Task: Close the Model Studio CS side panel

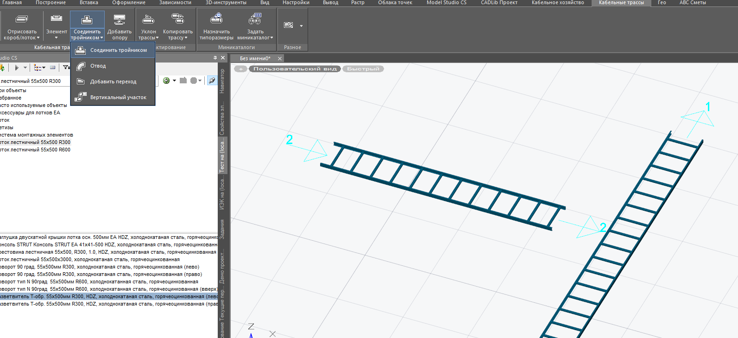Action: (x=223, y=58)
